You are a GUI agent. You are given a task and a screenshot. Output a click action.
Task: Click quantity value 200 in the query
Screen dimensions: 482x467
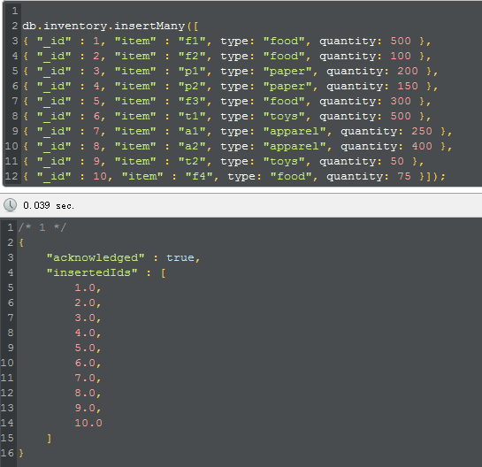click(x=408, y=71)
